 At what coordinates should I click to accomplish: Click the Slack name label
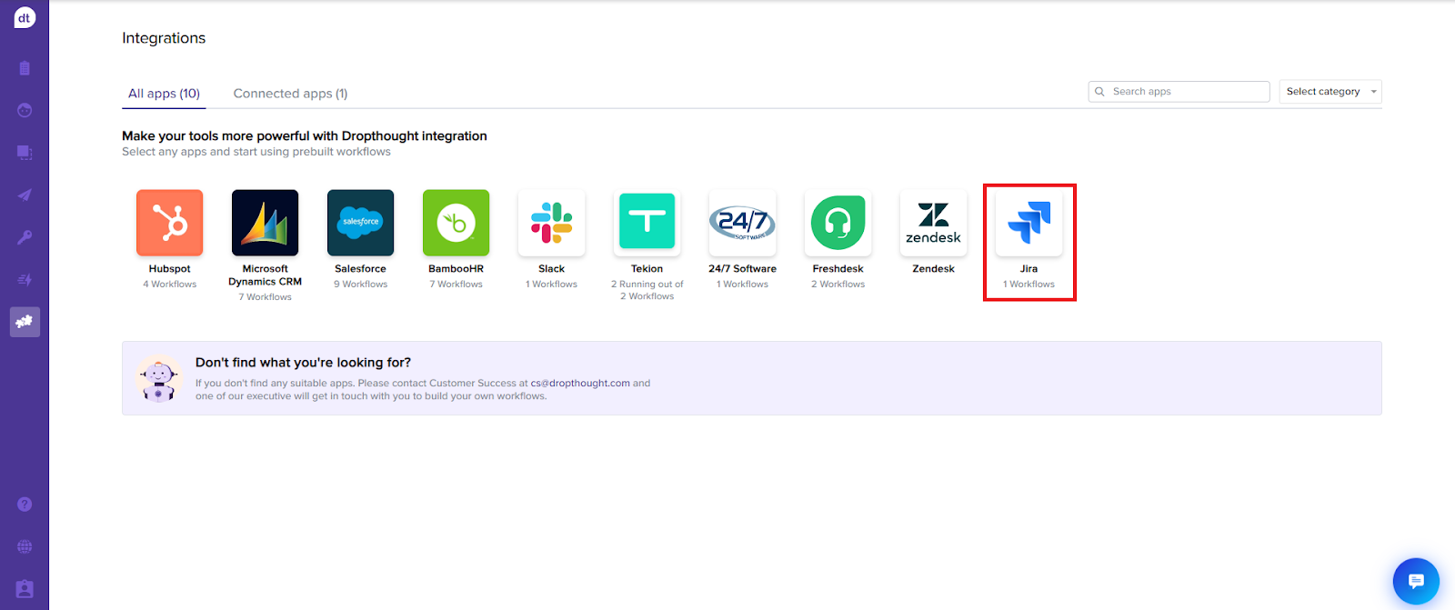(x=552, y=269)
